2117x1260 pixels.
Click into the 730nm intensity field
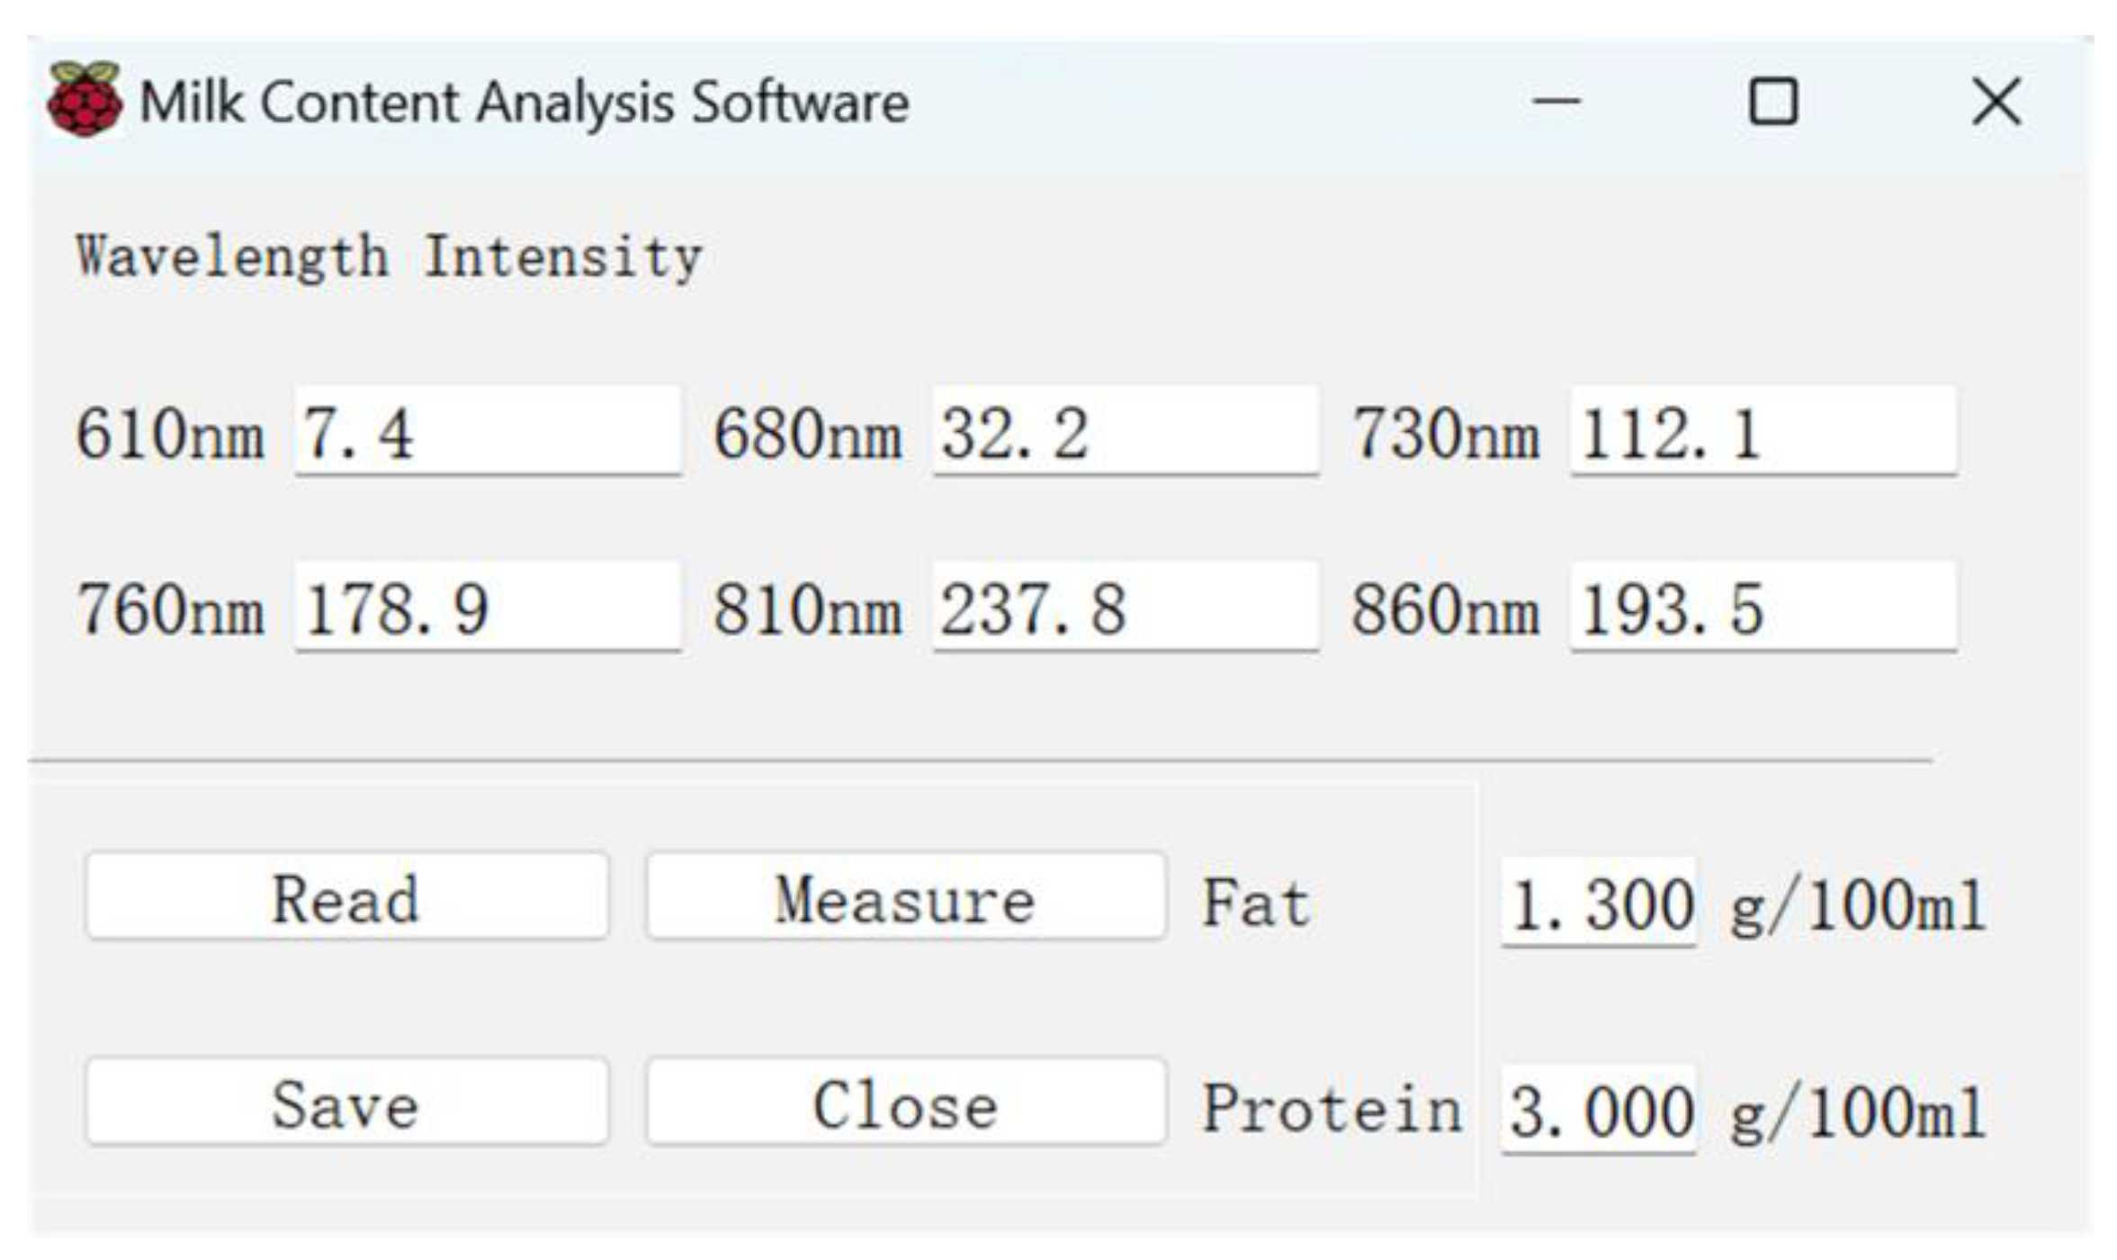1763,431
